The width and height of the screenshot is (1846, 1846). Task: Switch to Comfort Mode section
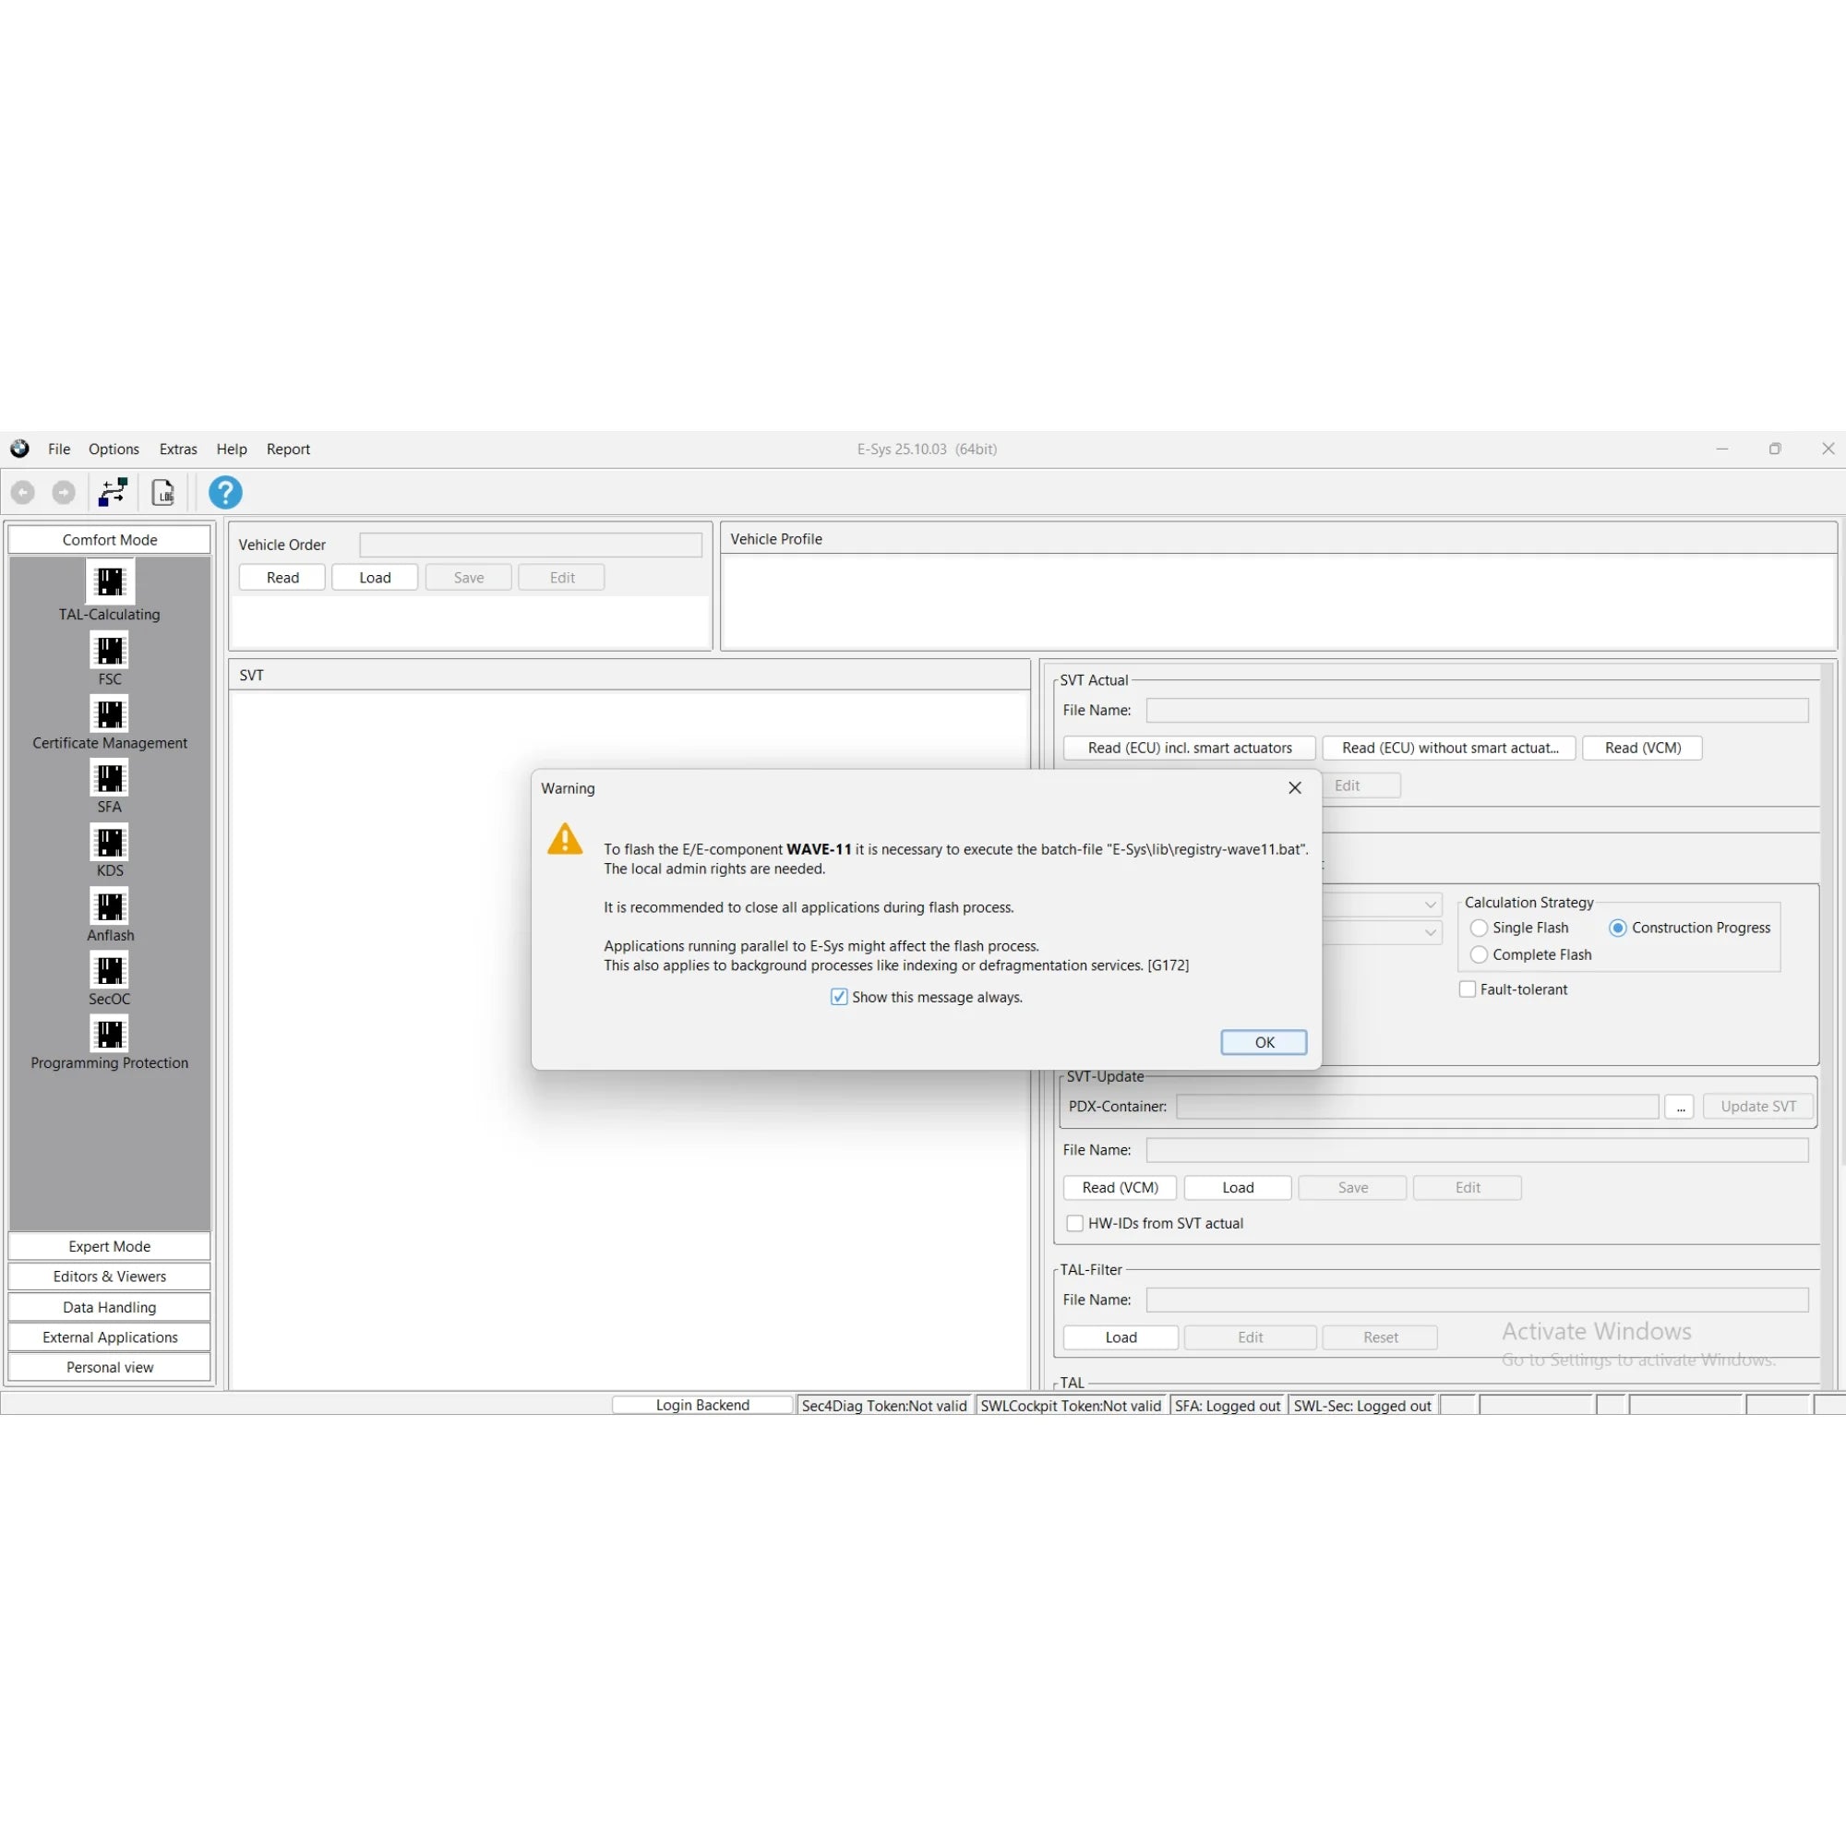(110, 540)
